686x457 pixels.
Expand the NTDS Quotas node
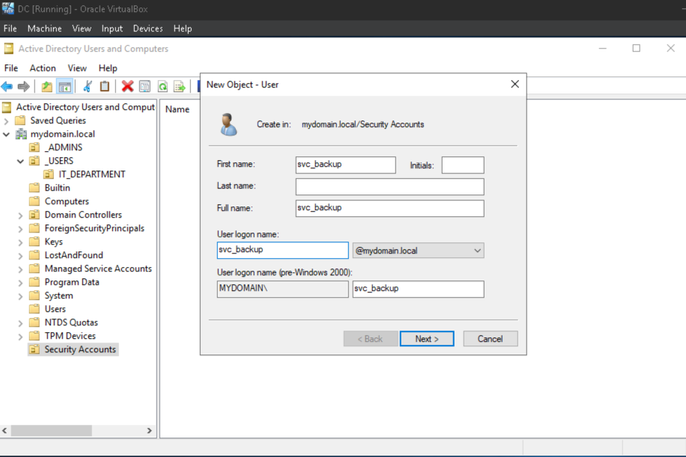click(x=20, y=323)
